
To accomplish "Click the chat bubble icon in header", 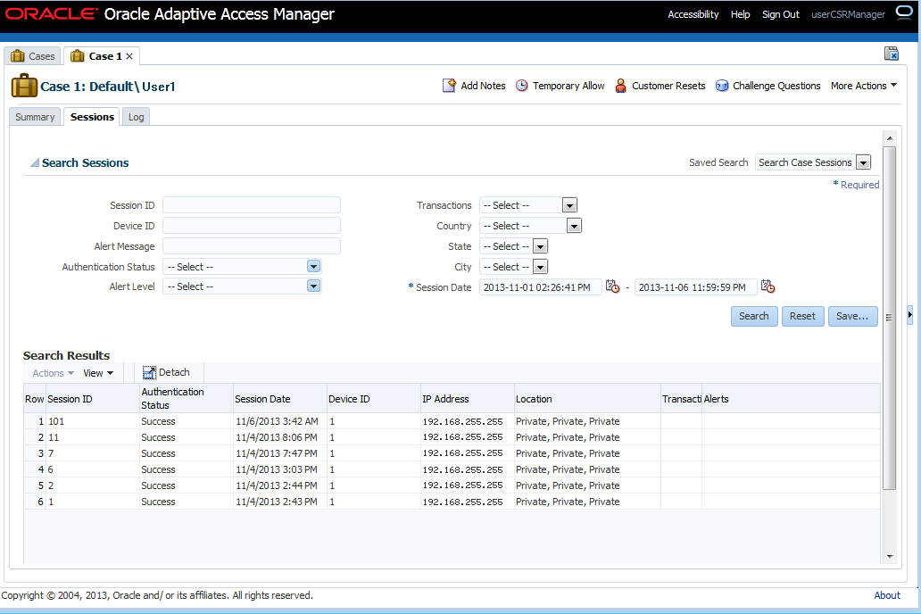I will coord(904,12).
